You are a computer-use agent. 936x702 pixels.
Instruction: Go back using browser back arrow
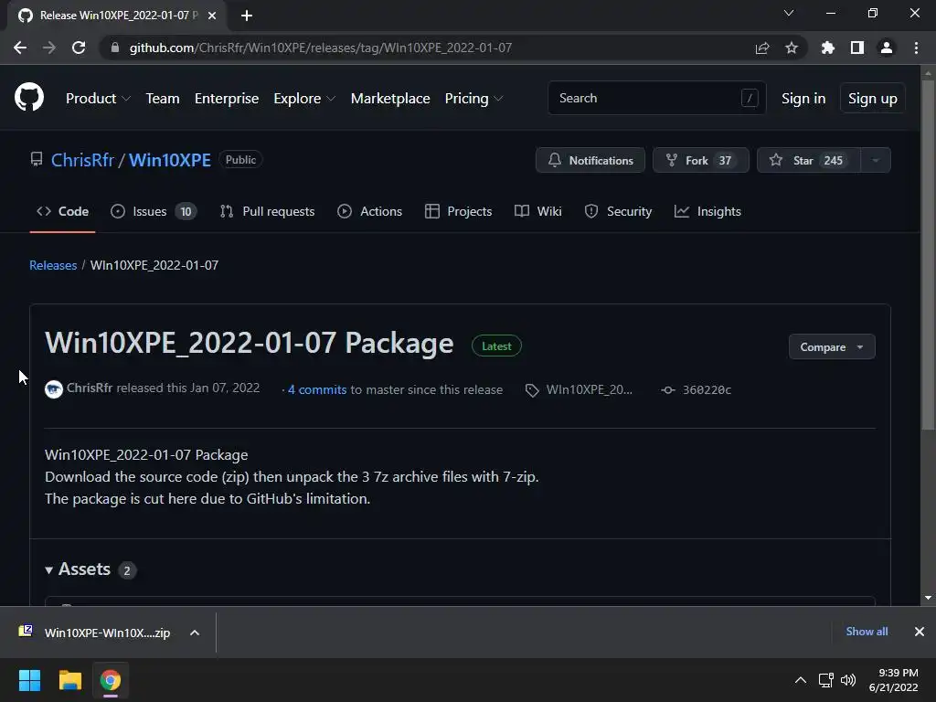click(20, 48)
